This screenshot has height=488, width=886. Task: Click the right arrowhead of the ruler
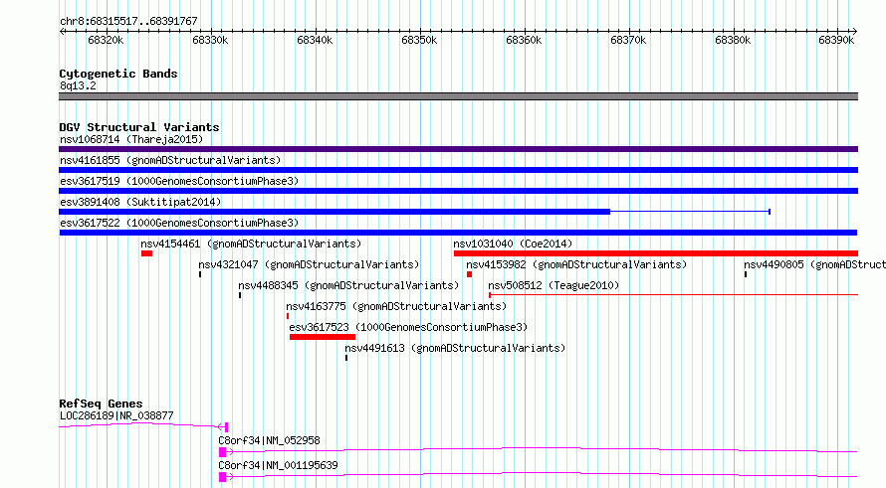(x=855, y=32)
